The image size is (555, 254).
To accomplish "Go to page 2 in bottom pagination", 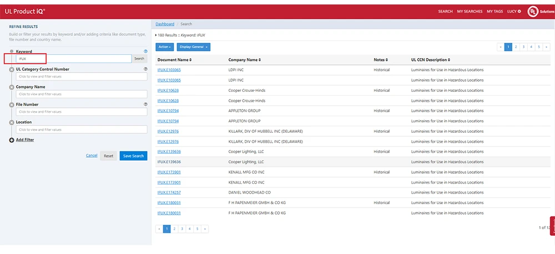I will click(x=174, y=229).
